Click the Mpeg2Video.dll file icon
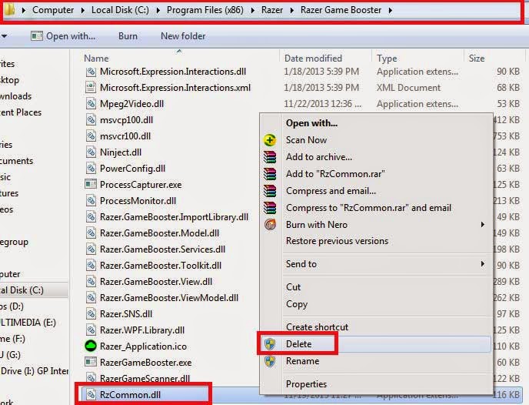The height and width of the screenshot is (405, 529). (x=91, y=104)
